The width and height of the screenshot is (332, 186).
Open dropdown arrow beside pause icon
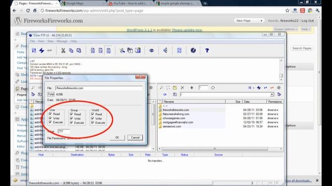pyautogui.click(x=253, y=88)
